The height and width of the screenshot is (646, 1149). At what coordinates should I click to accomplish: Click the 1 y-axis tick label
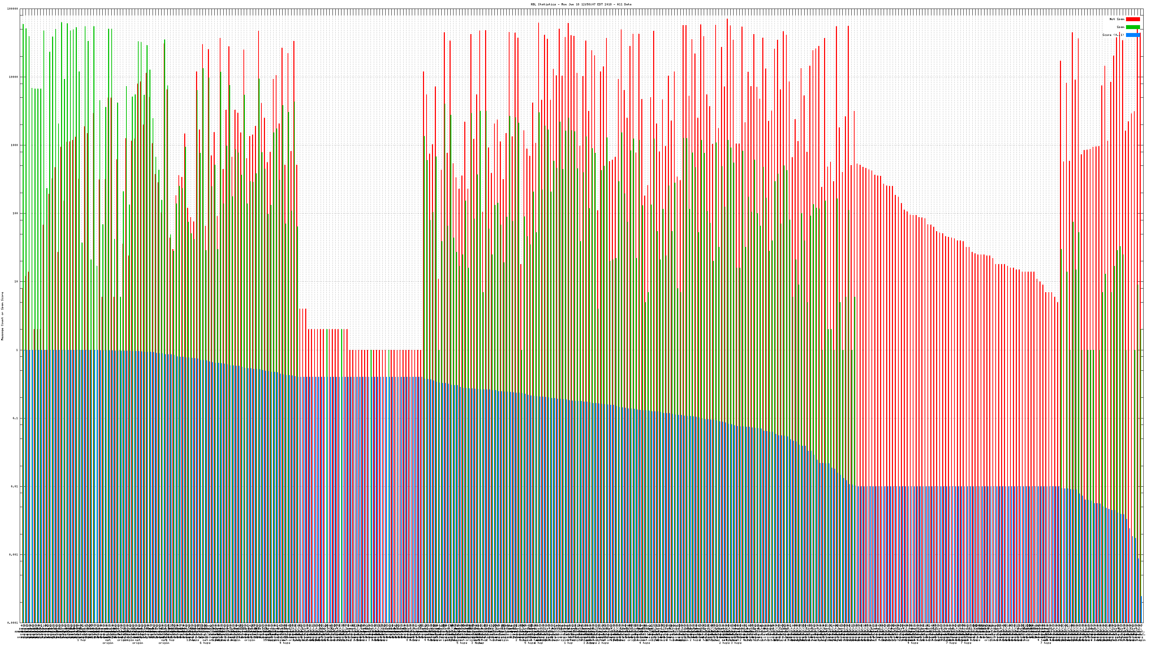pyautogui.click(x=17, y=350)
